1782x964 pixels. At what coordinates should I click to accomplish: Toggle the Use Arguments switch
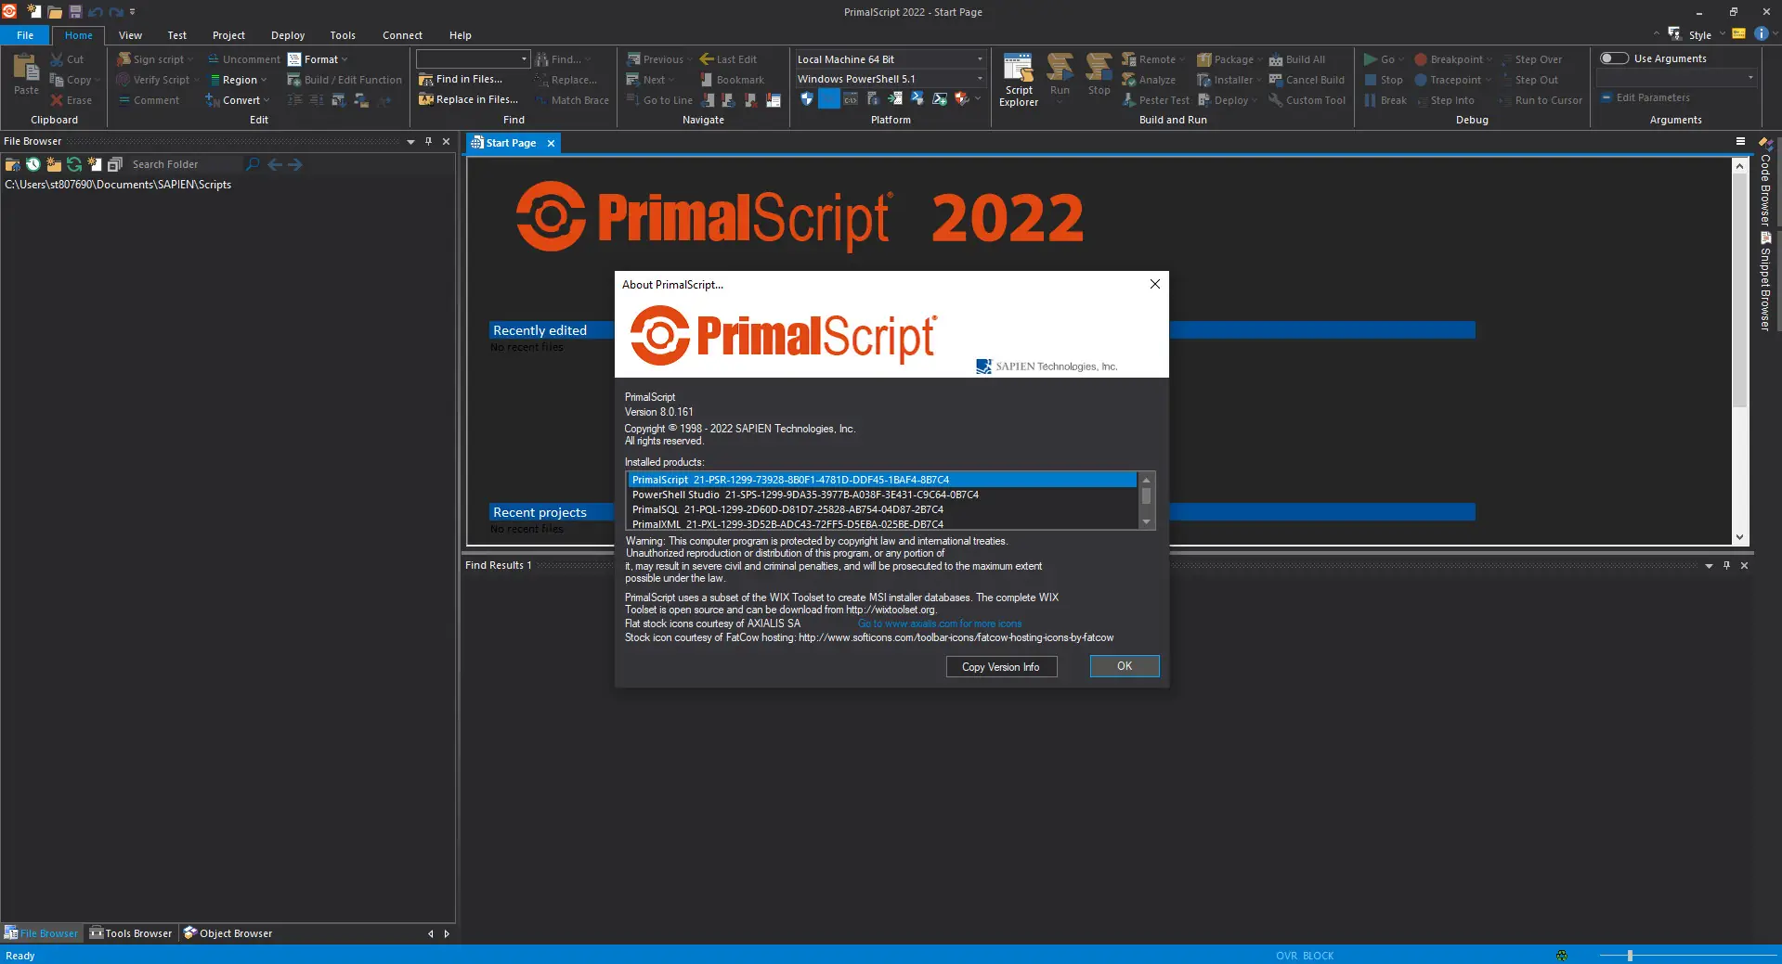tap(1614, 58)
